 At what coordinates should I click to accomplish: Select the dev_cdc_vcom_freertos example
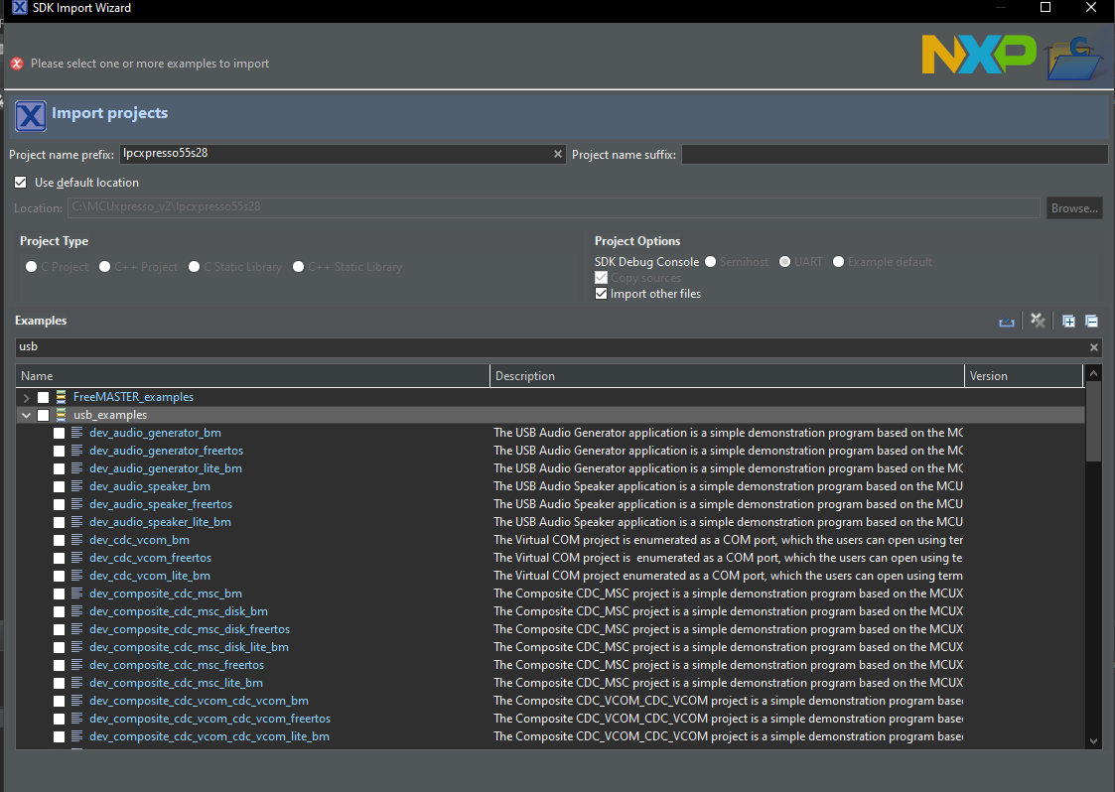(151, 558)
